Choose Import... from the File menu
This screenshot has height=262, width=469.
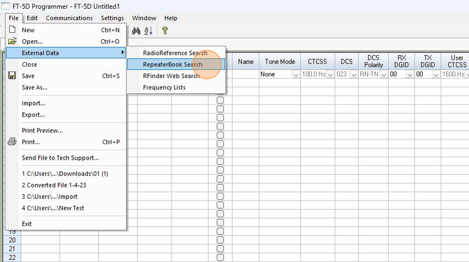66,103
